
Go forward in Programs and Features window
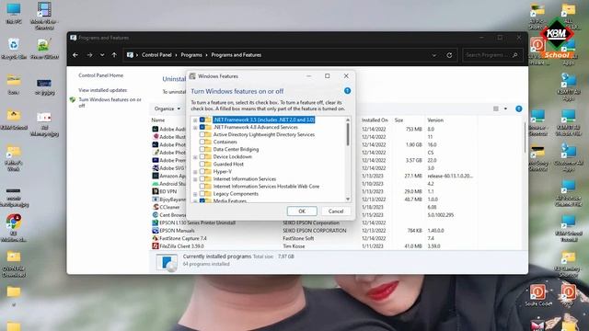(89, 55)
